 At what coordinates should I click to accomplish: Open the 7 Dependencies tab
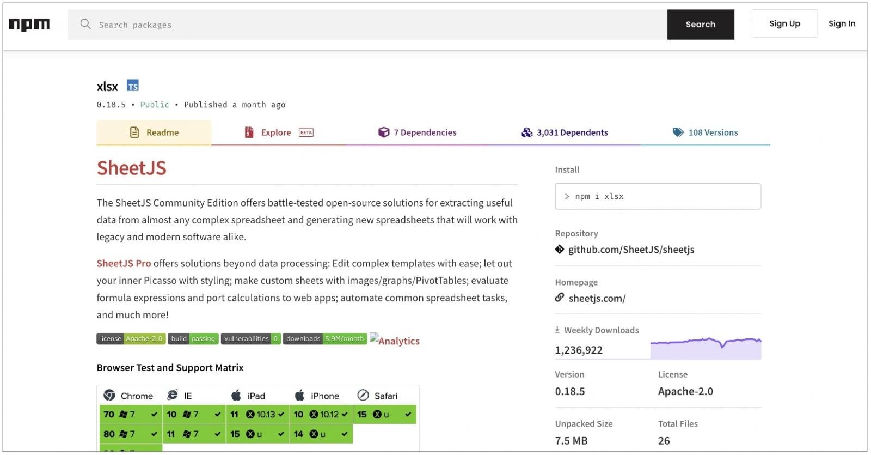(x=418, y=132)
